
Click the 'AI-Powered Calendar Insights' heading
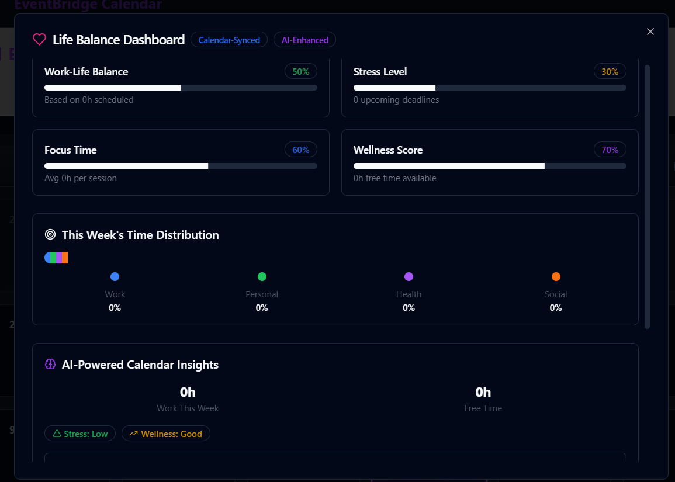click(140, 365)
